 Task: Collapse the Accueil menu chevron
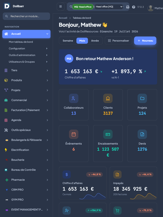47,34
